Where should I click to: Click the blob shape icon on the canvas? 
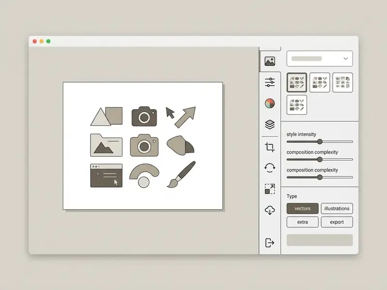pyautogui.click(x=180, y=145)
